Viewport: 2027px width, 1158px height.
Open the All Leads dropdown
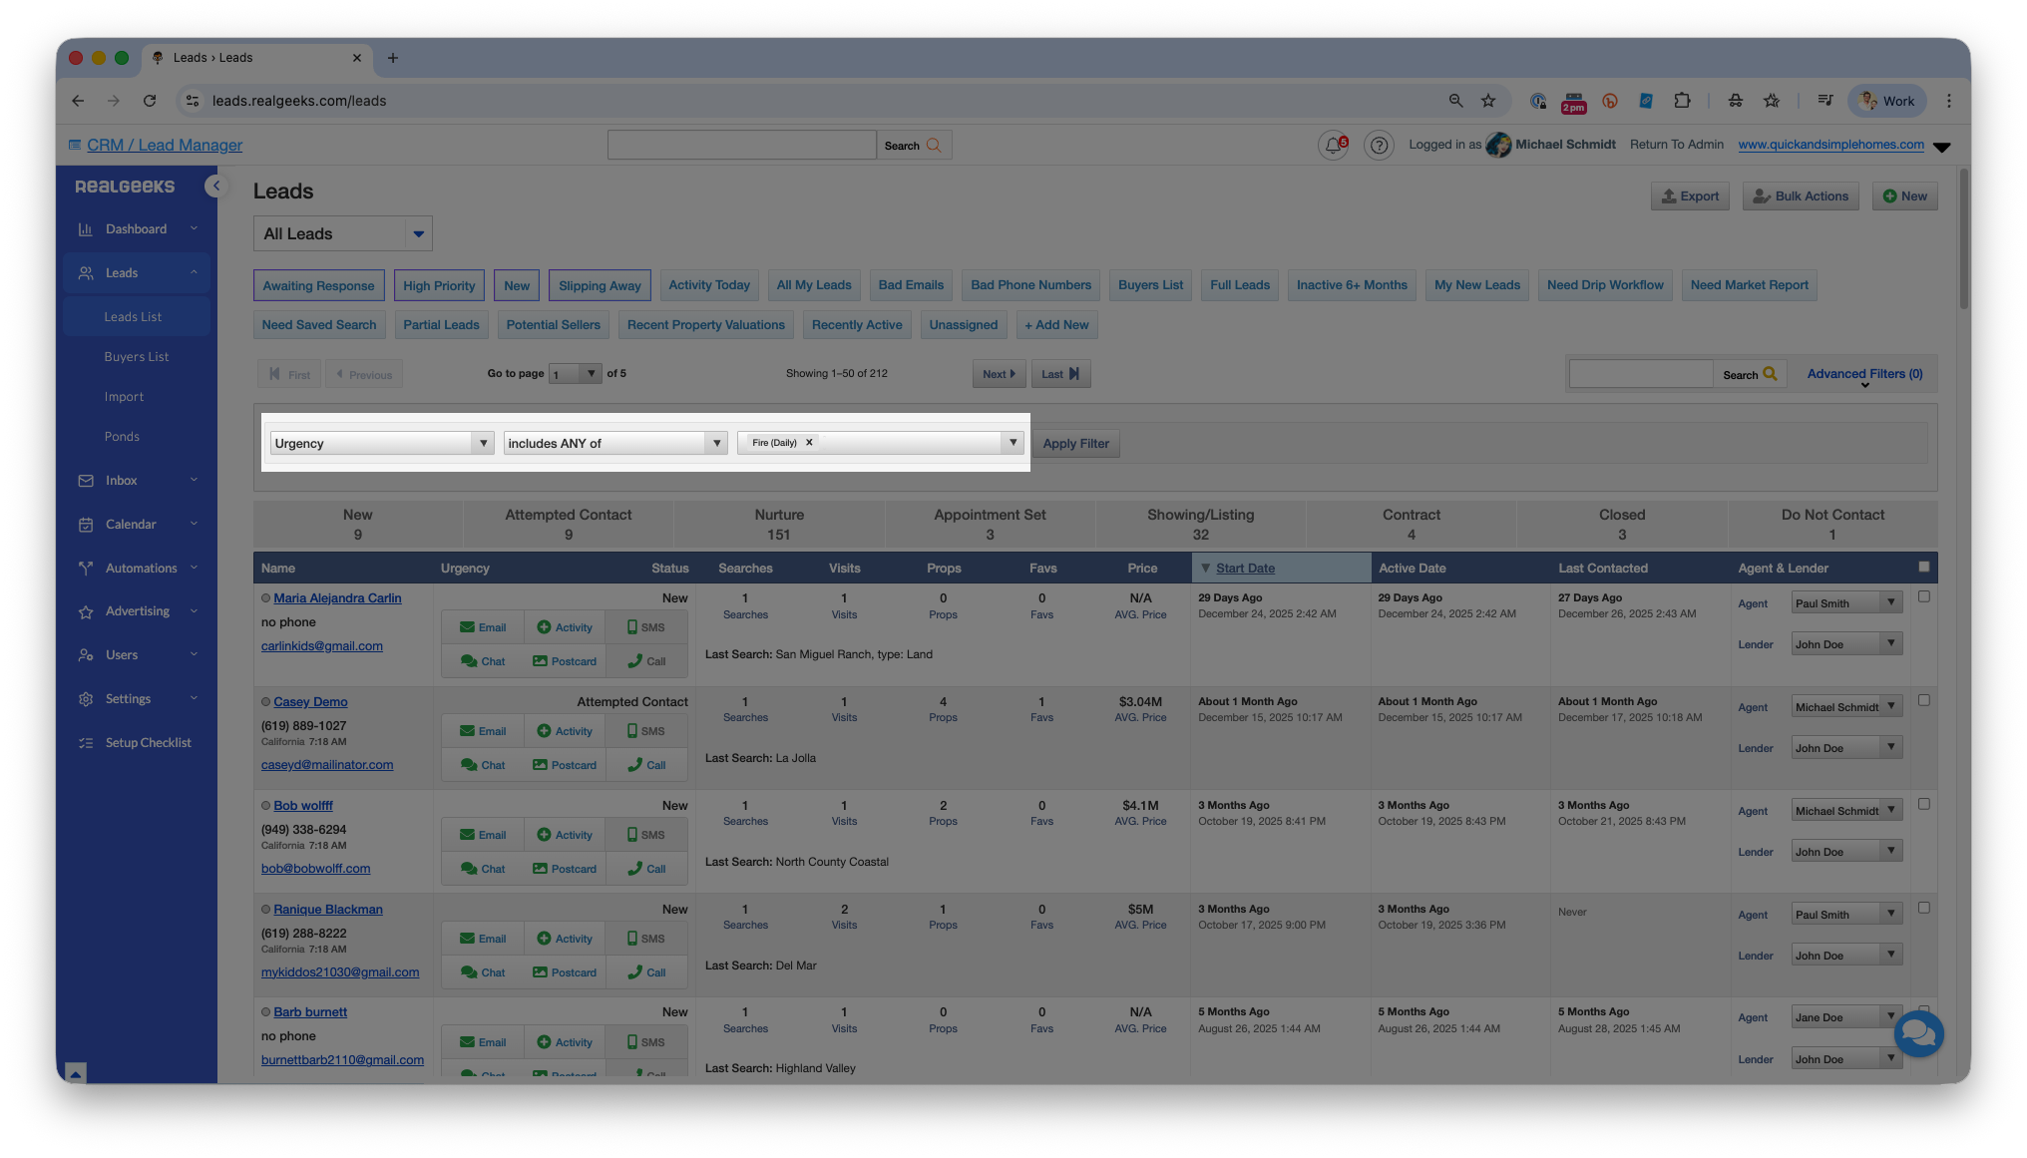click(x=342, y=233)
